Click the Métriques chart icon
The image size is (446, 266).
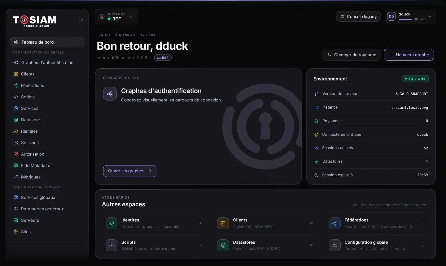click(x=16, y=177)
